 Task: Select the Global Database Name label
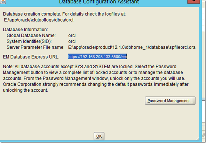(31, 35)
